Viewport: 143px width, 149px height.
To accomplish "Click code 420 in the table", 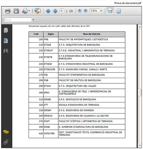I will pyautogui.click(x=41, y=134).
